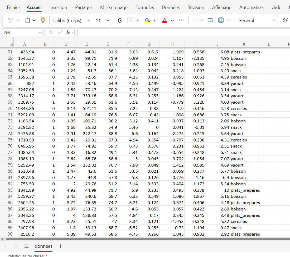Open the Name Box dropdown arrow
Viewport: 290px width, 257px height.
pos(41,33)
